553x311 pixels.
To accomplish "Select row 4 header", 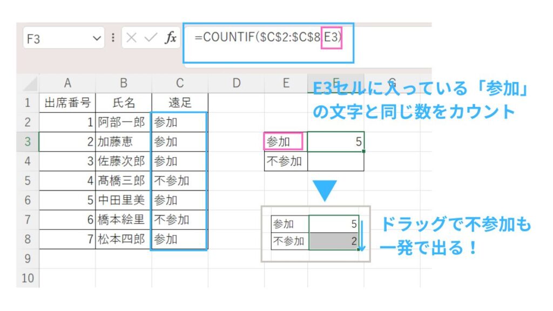I will coord(28,161).
